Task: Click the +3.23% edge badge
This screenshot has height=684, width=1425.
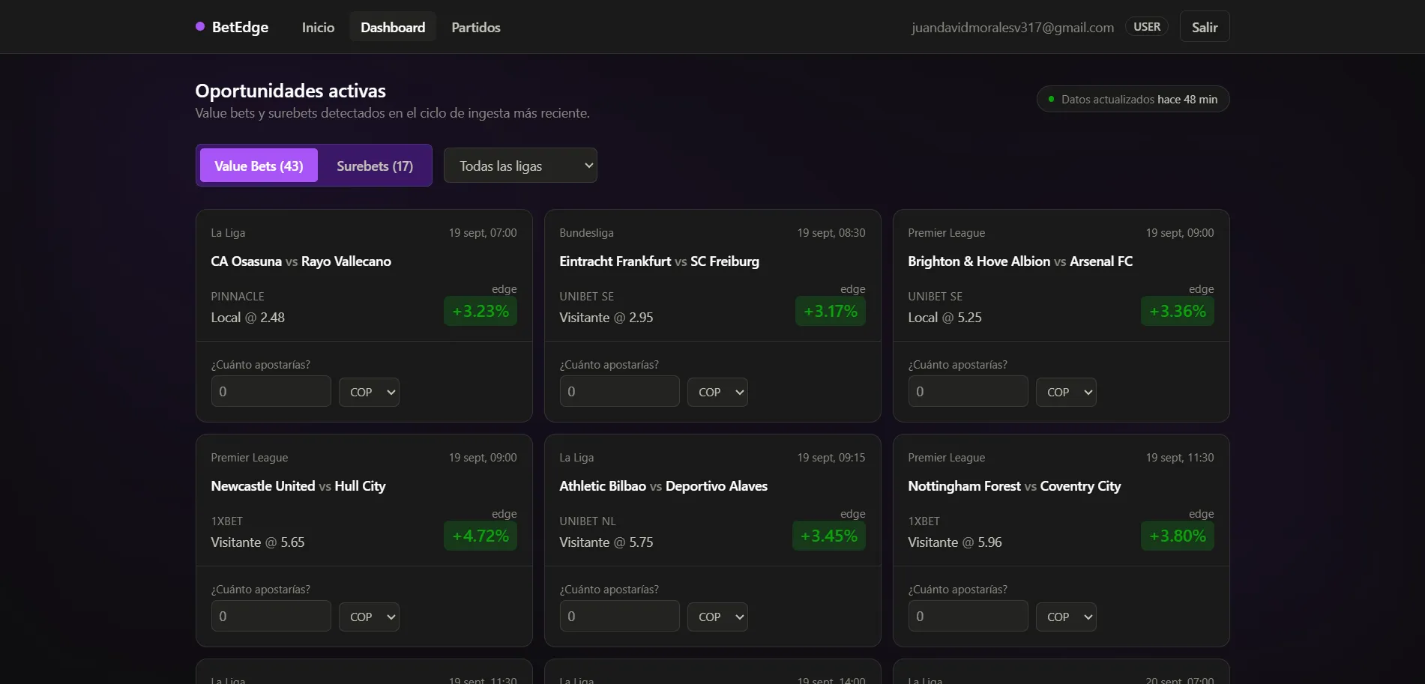Action: [480, 311]
